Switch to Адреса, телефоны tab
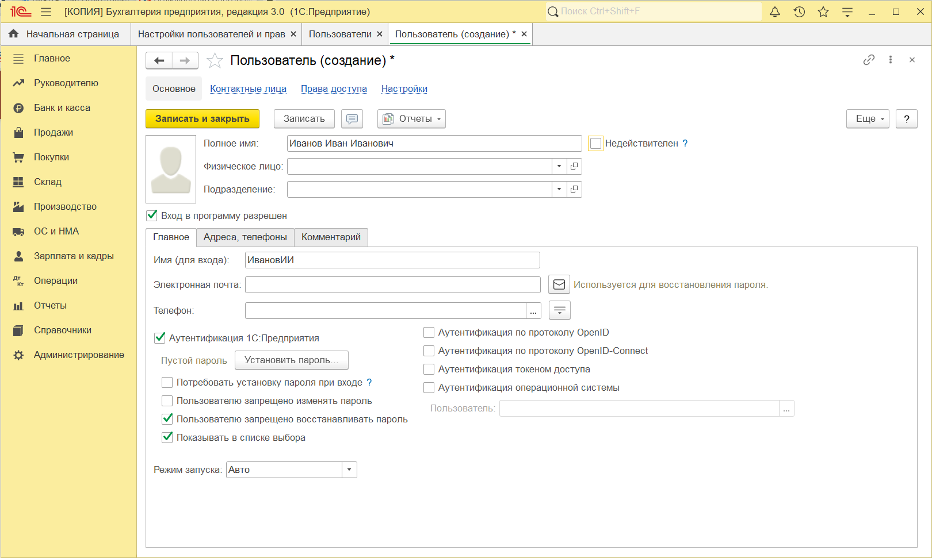This screenshot has height=558, width=932. 245,237
